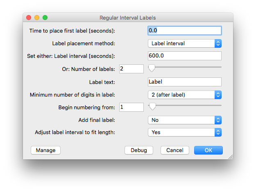
Task: Confirm settings with the OK button
Action: (x=208, y=150)
